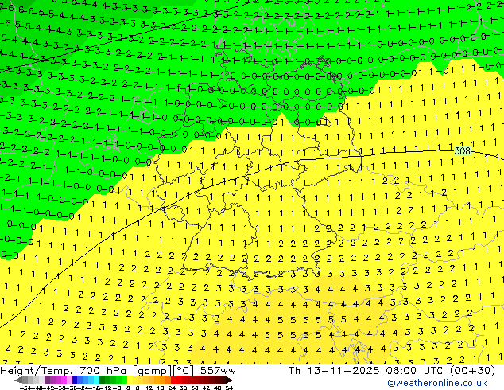This screenshot has height=390, width=504.
Task: Click the 24 value under the color scale
Action: click(172, 388)
